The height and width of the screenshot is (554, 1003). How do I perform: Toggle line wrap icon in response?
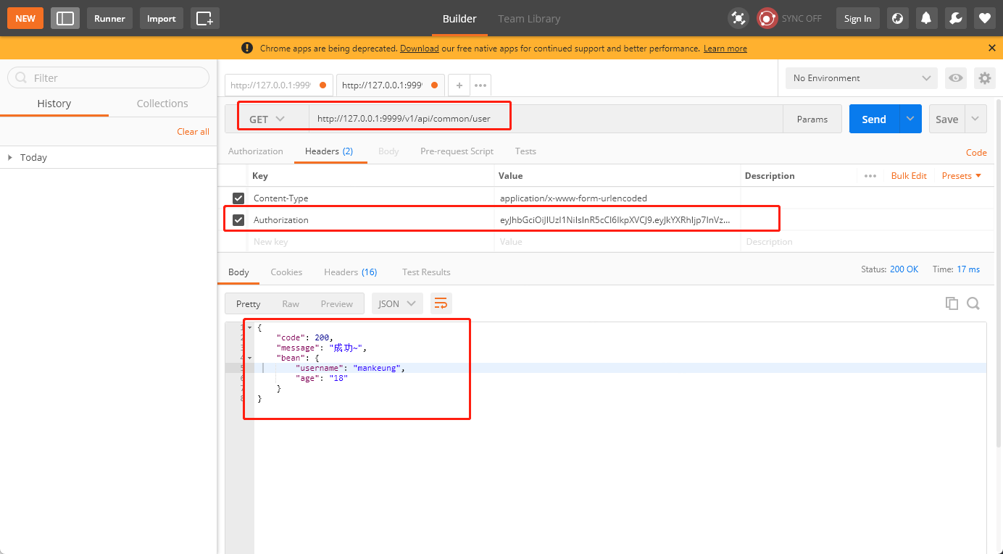[441, 303]
